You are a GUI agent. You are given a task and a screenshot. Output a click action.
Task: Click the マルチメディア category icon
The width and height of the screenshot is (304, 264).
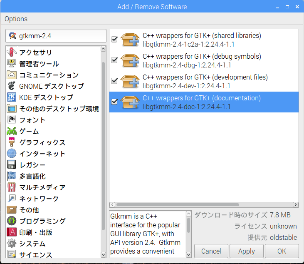pyautogui.click(x=12, y=187)
